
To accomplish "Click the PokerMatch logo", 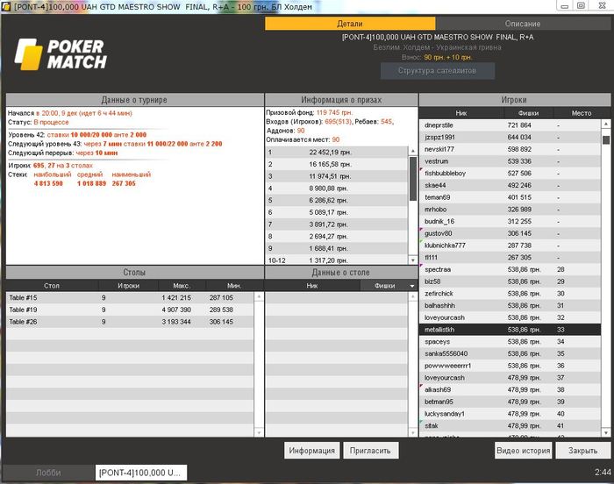I will click(61, 54).
